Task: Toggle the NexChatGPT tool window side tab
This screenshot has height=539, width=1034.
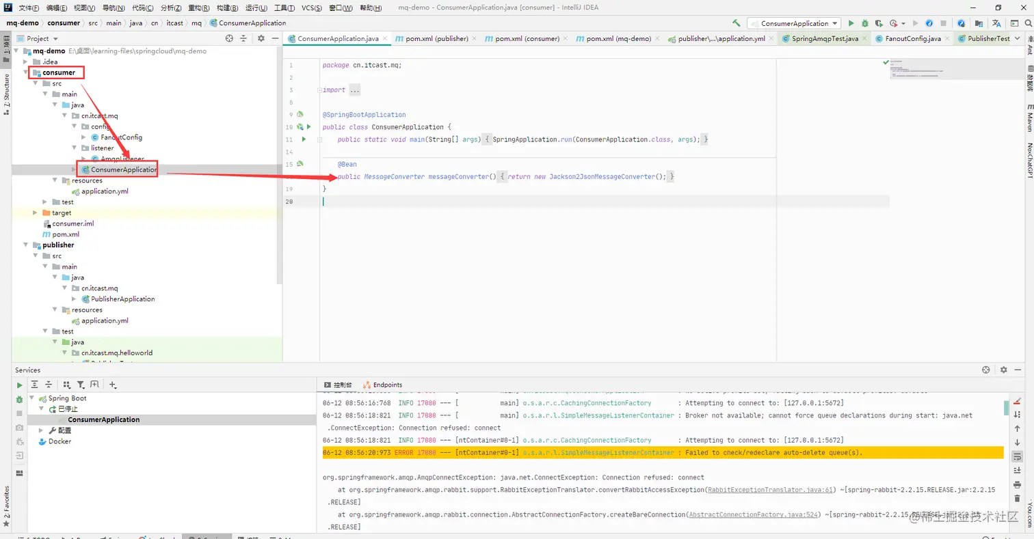Action: pos(1029,161)
